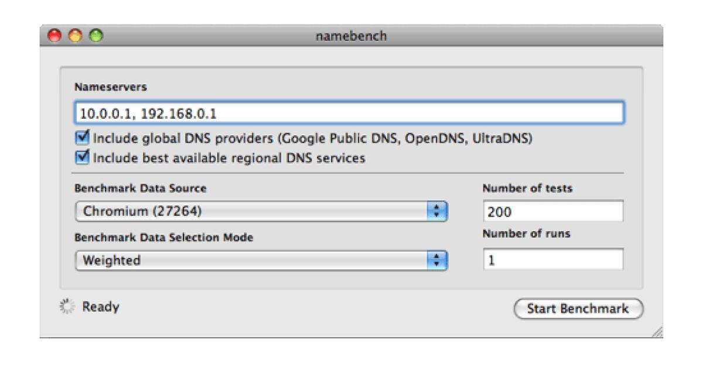Click the Benchmark Data Selection Mode label
Image resolution: width=703 pixels, height=392 pixels.
click(x=164, y=238)
